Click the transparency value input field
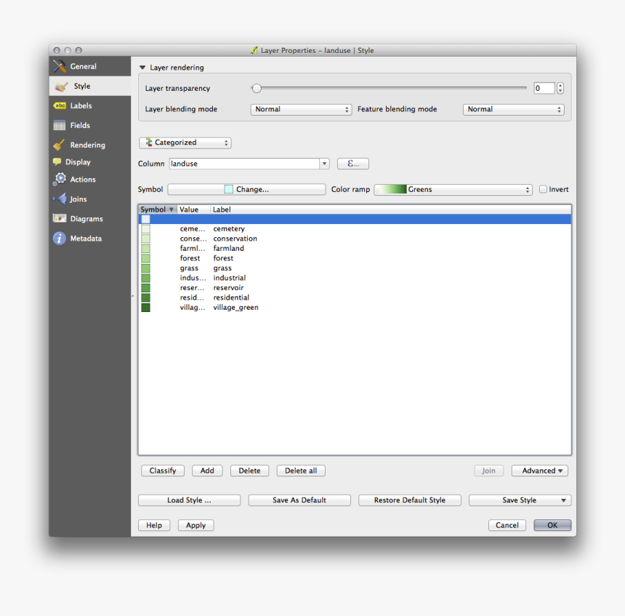The width and height of the screenshot is (625, 616). pyautogui.click(x=544, y=88)
